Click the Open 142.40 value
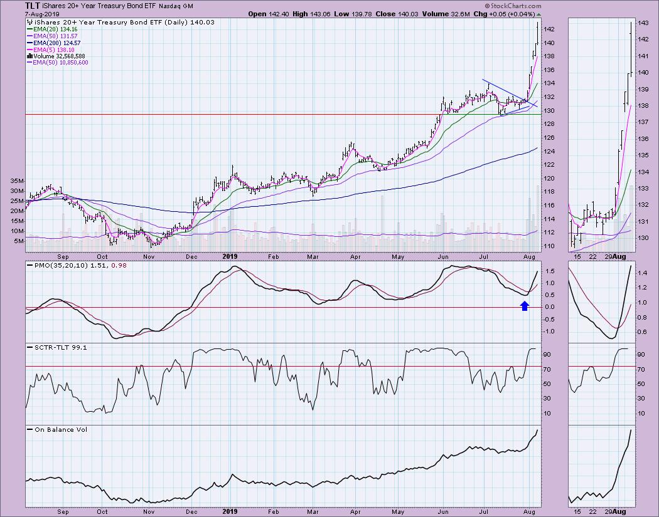This screenshot has width=659, height=517. tap(269, 14)
